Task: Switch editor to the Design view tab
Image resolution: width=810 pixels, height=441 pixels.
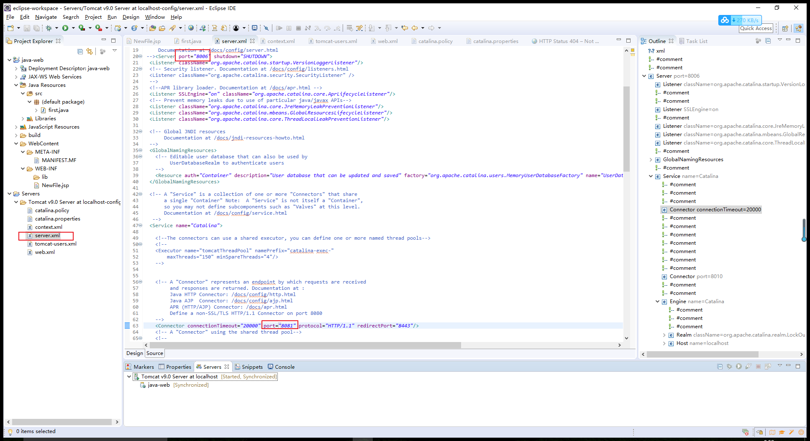Action: pyautogui.click(x=135, y=353)
